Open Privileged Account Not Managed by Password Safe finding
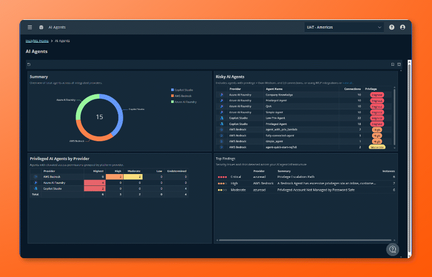432x277 pixels. [x=316, y=190]
